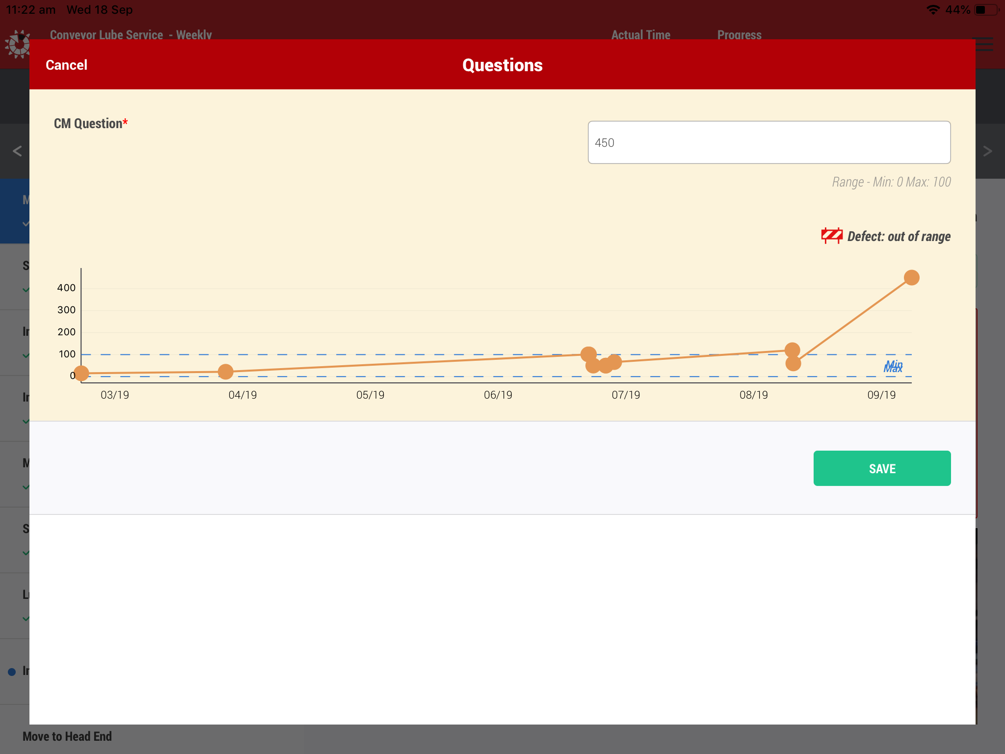Open the hamburger menu at top right
Image resolution: width=1005 pixels, height=754 pixels.
(x=984, y=44)
